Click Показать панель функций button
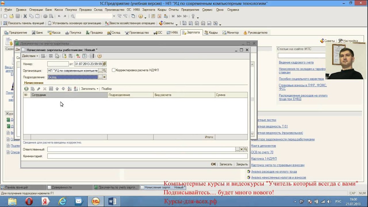The image size is (368, 207). 24,23
